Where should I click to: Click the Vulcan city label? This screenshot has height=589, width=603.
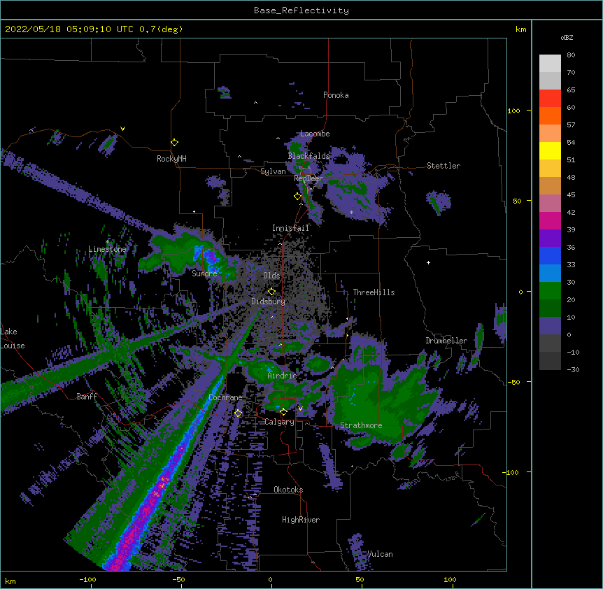point(380,555)
